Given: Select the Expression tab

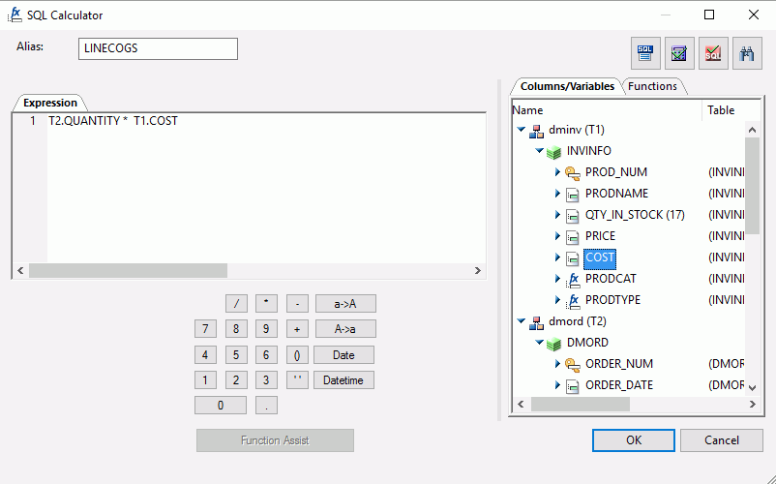Looking at the screenshot, I should click(x=50, y=103).
